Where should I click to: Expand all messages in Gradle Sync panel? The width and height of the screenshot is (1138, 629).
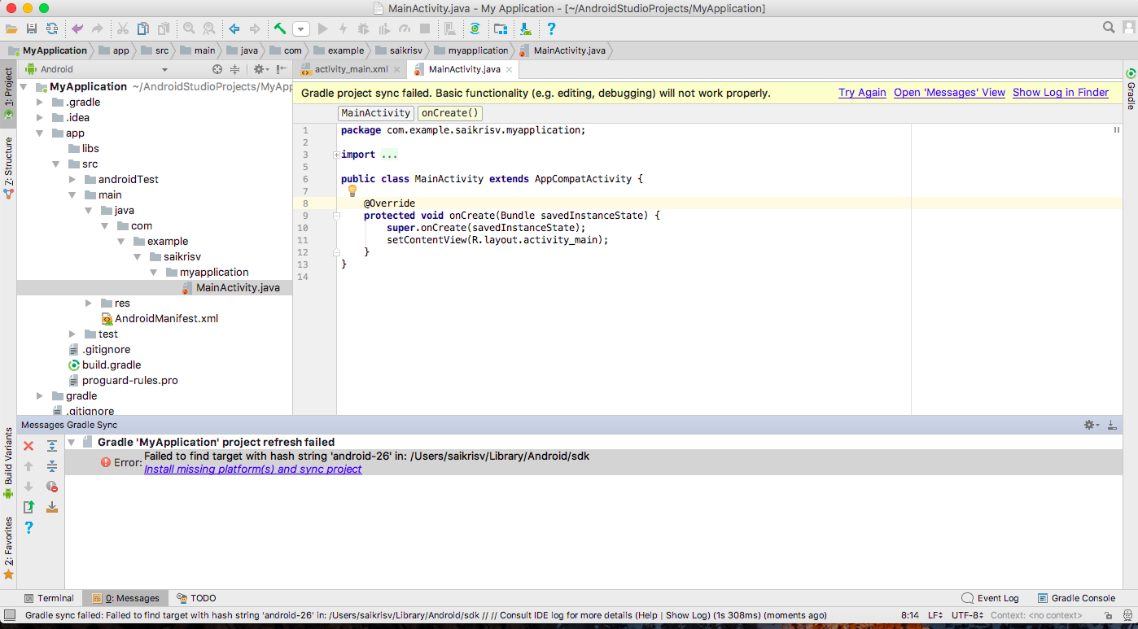(x=52, y=446)
